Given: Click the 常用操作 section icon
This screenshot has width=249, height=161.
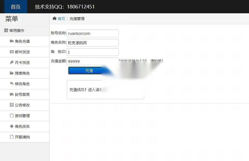Looking at the screenshot, I should click(x=6, y=30).
